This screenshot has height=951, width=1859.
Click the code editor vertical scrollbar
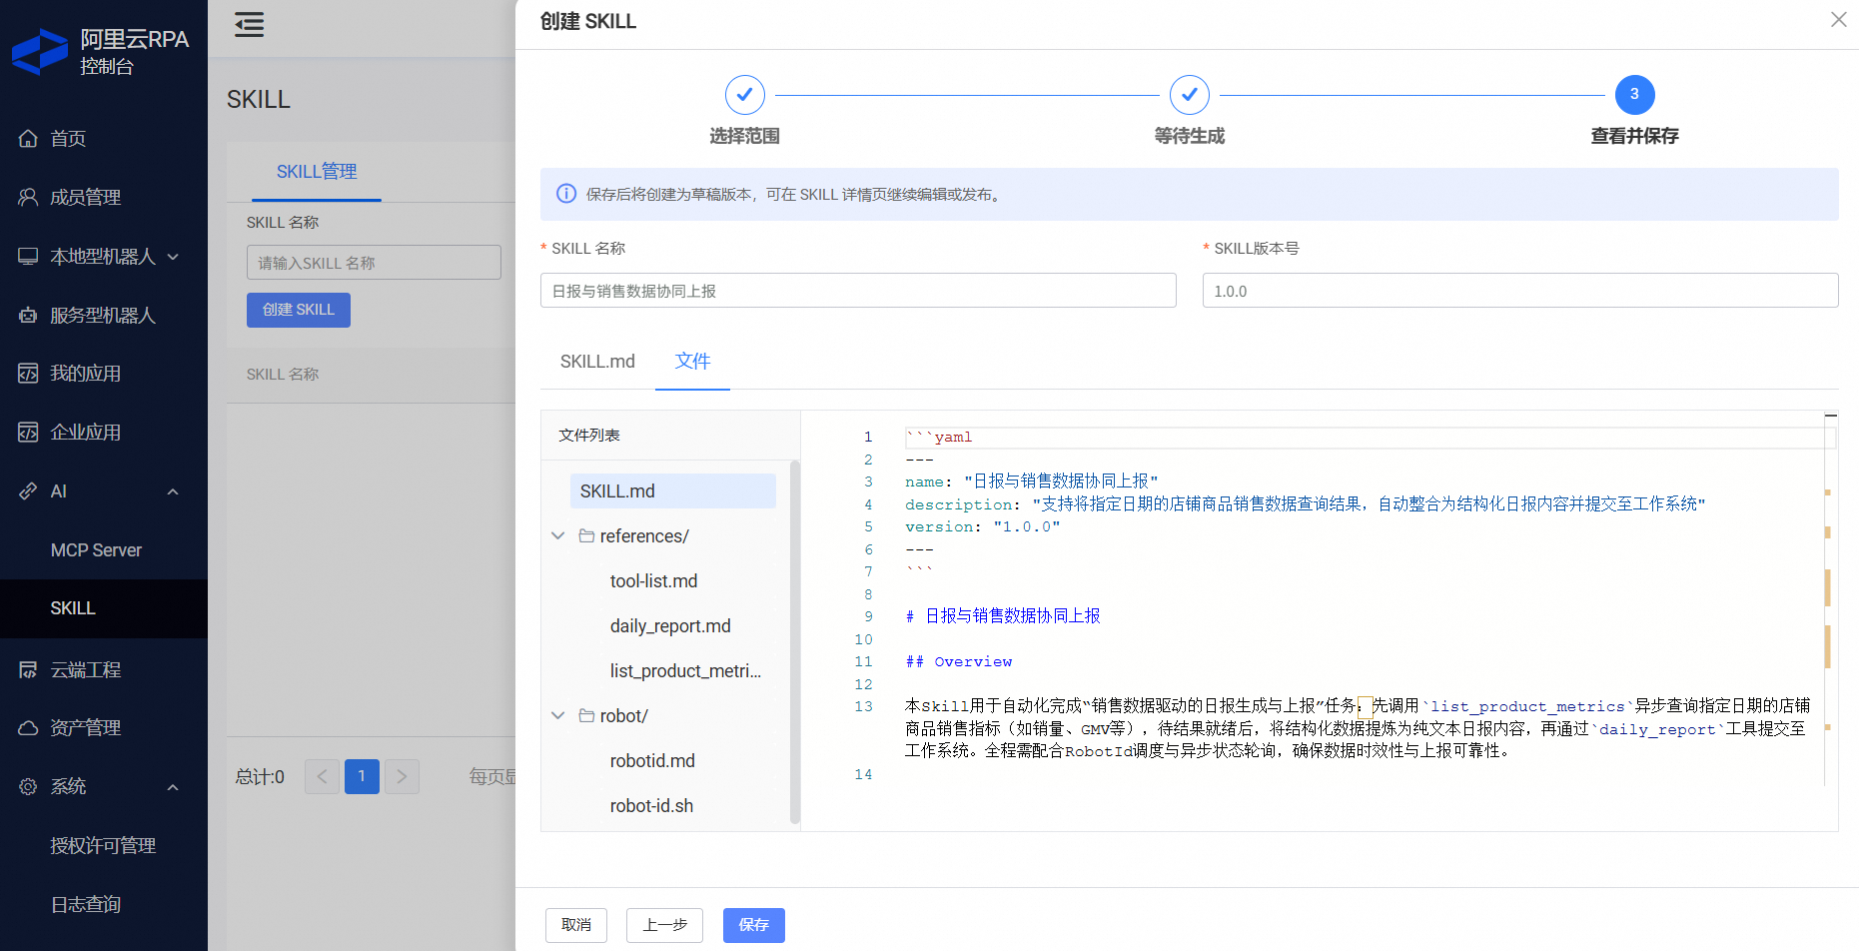[1829, 599]
